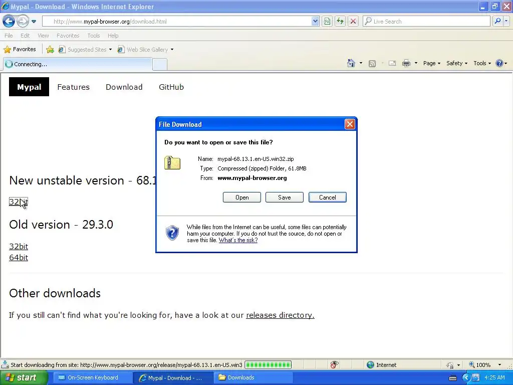Open the Page command menu
Screen dimensions: 513x385
tap(431, 63)
